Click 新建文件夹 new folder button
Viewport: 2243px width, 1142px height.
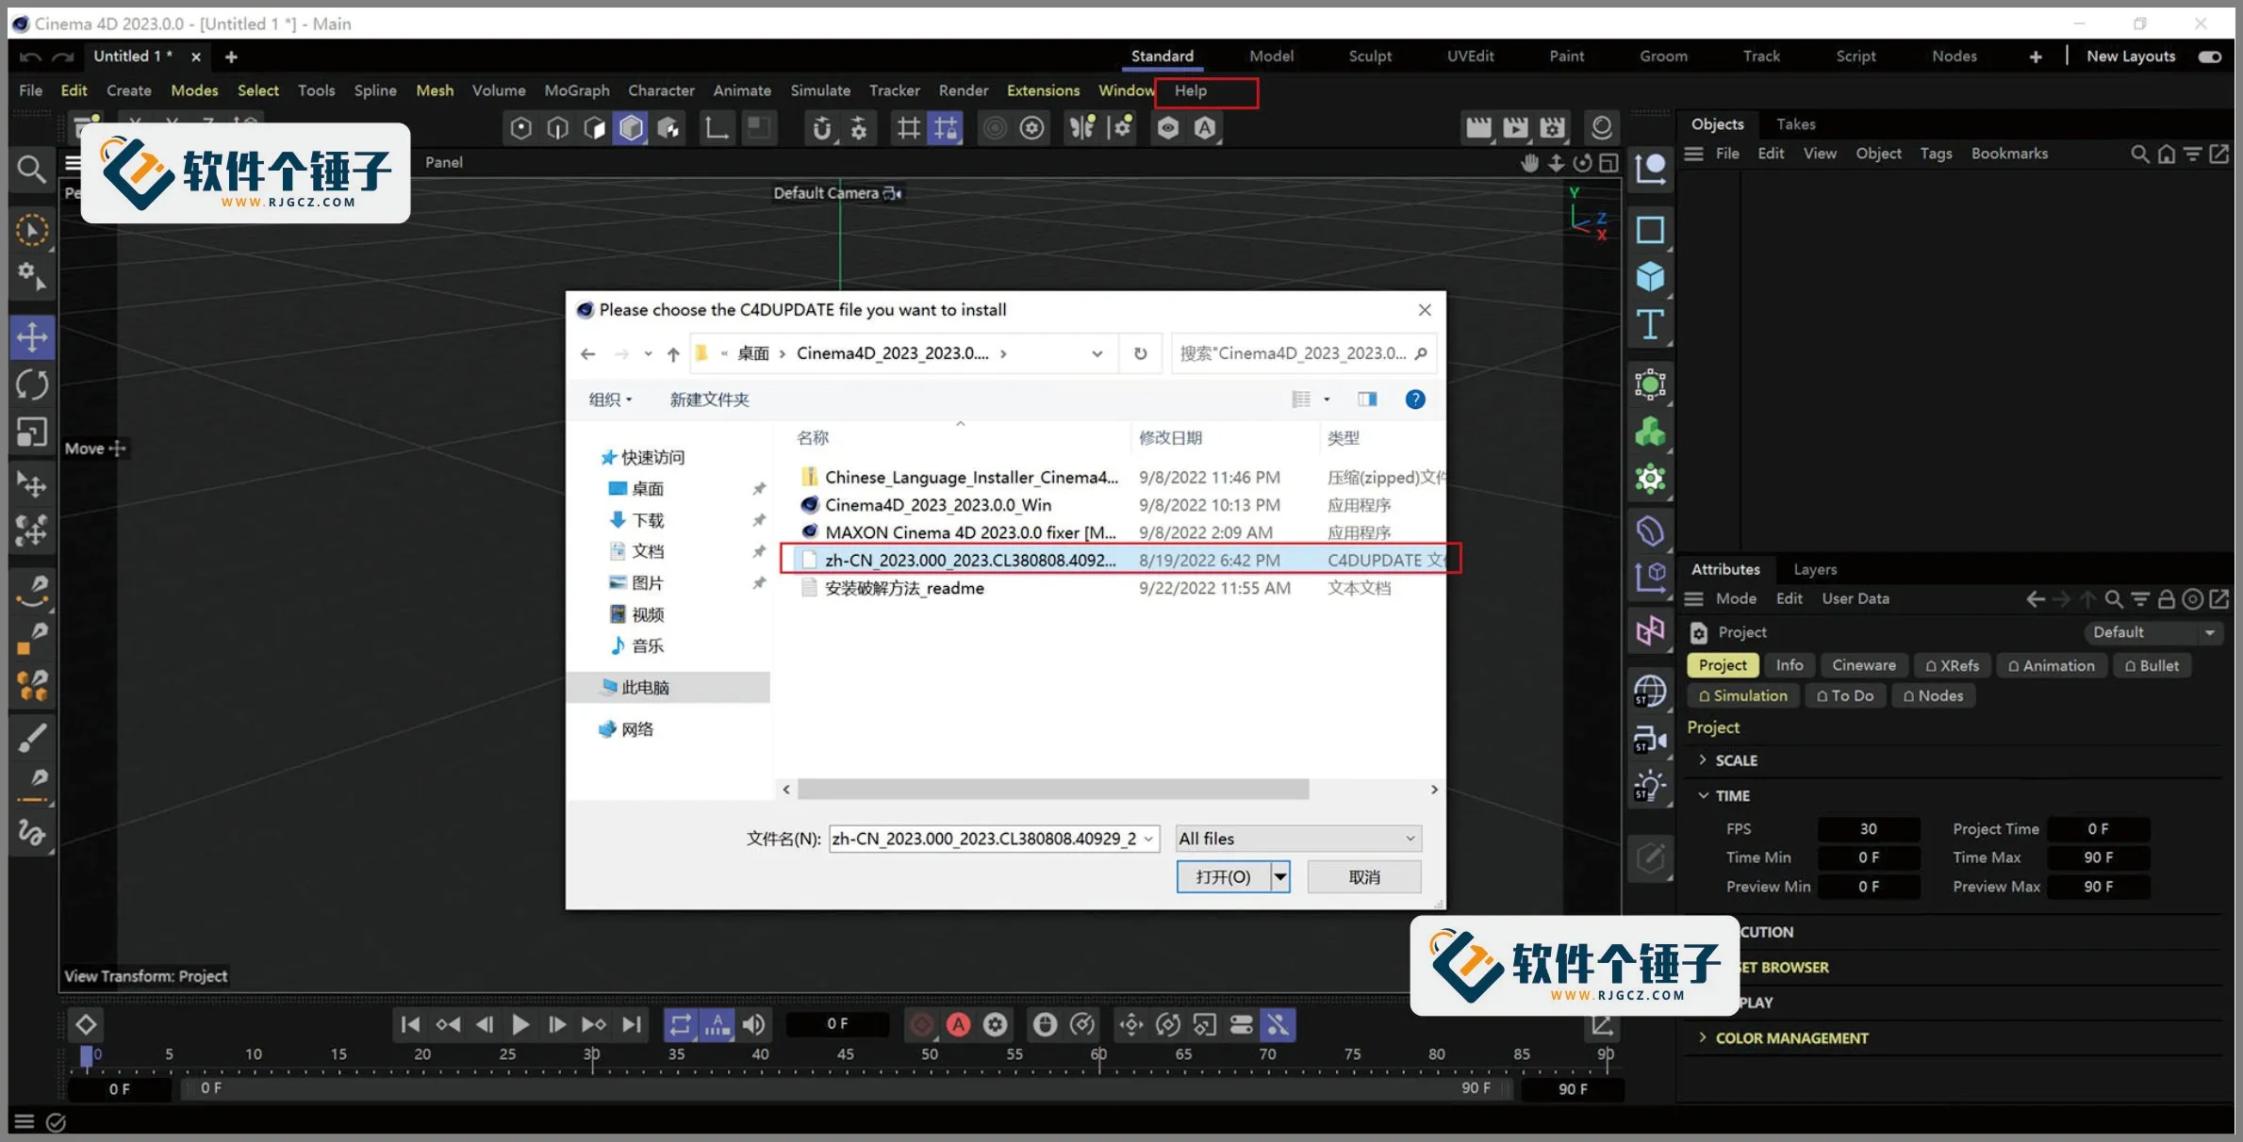tap(709, 399)
